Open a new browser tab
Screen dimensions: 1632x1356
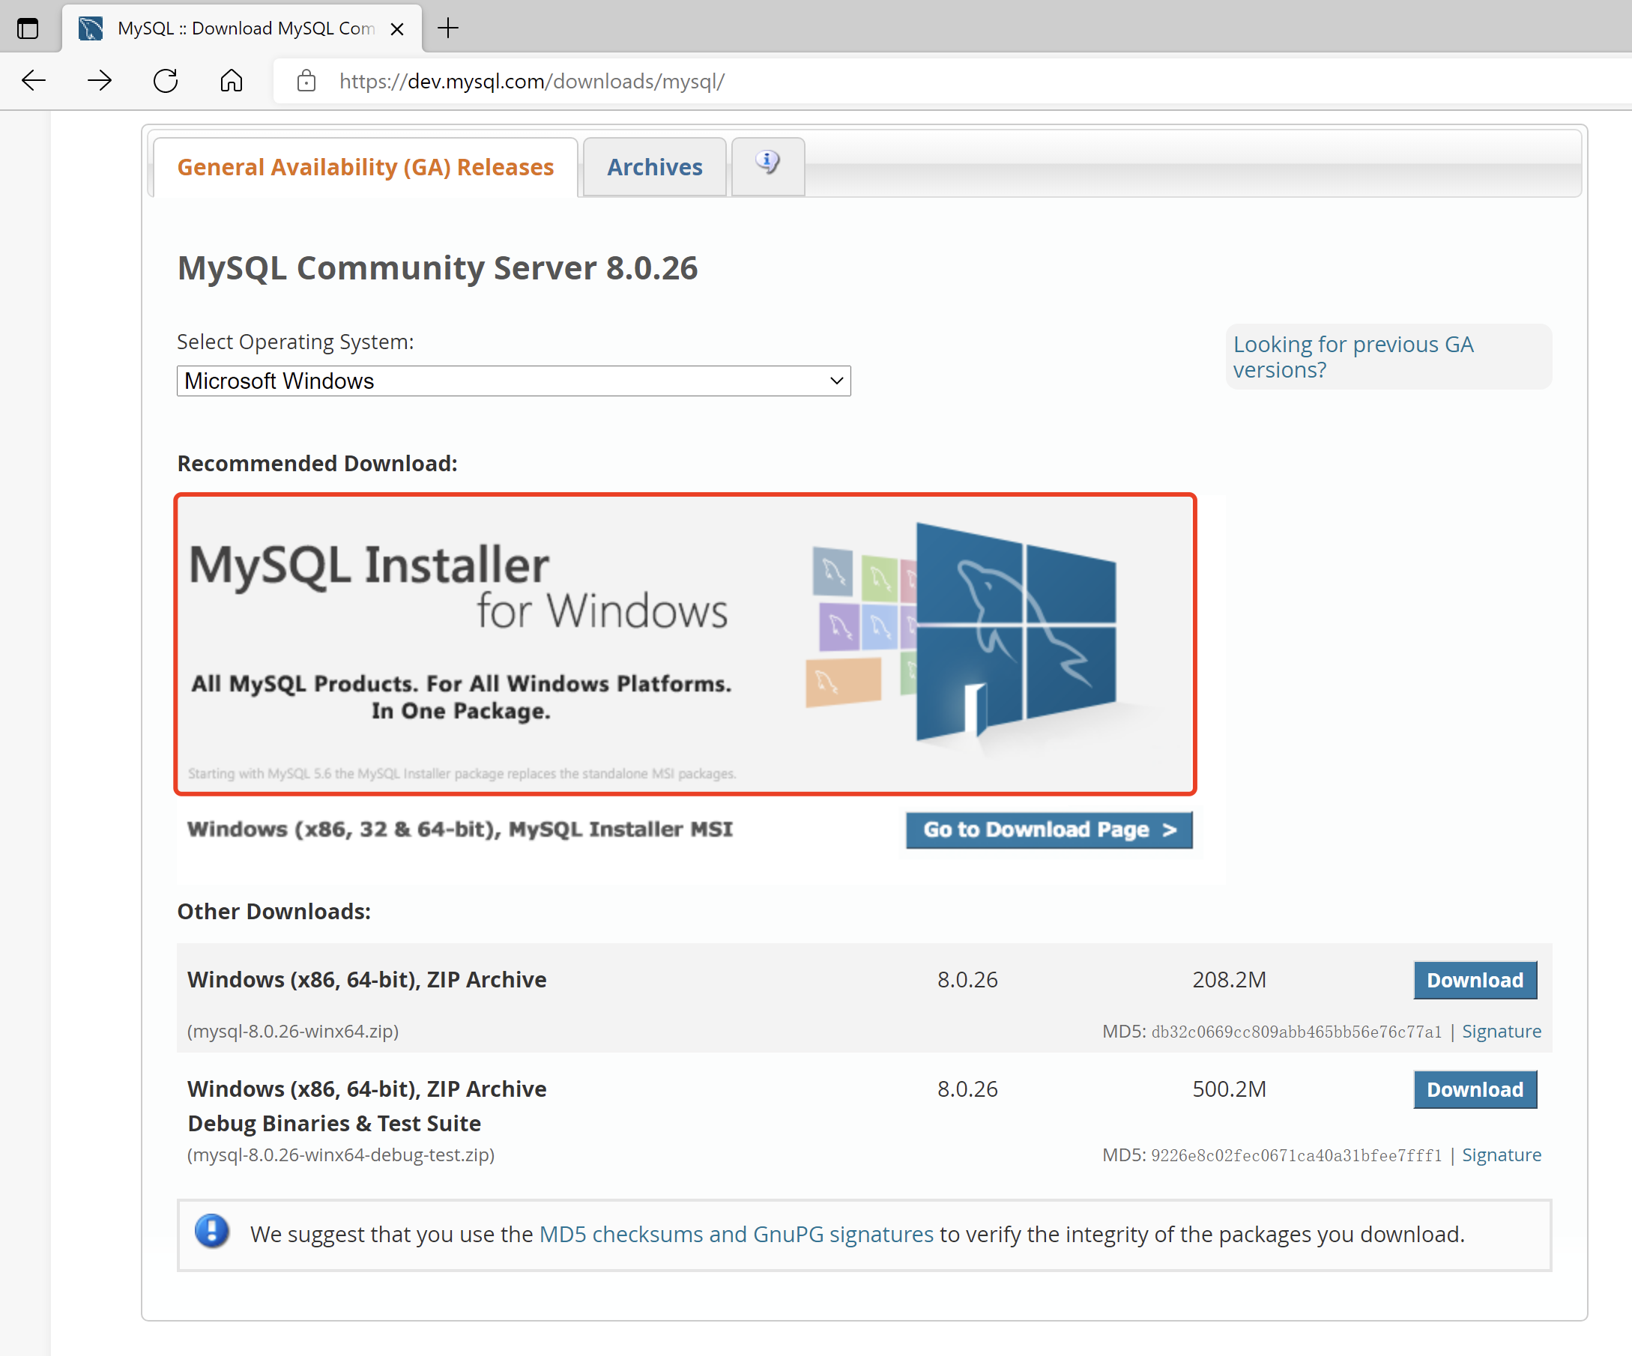click(448, 28)
